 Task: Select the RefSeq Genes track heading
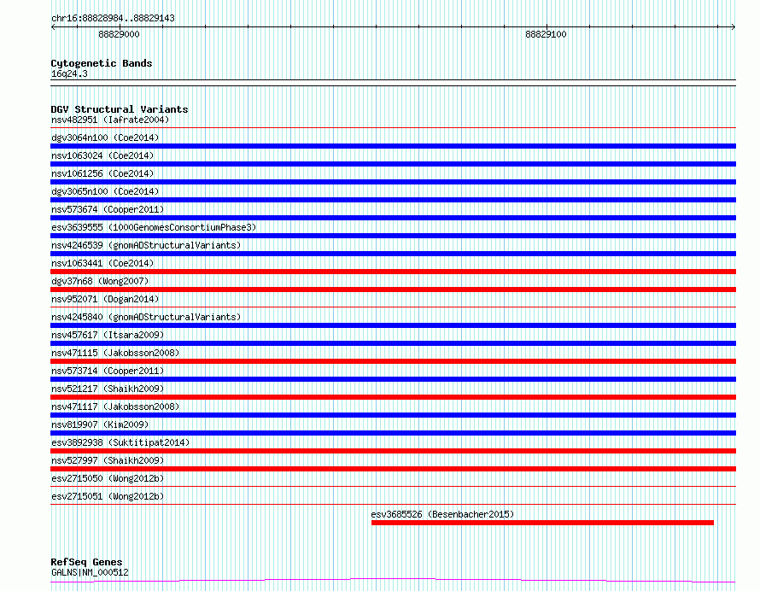click(x=86, y=562)
